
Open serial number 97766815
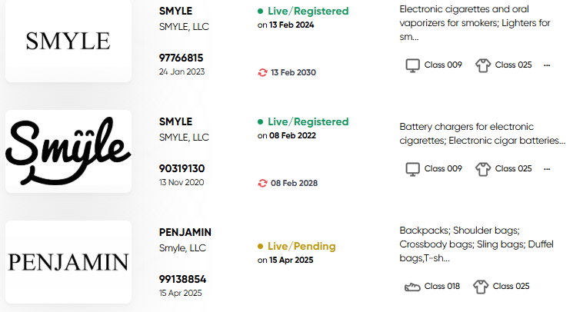pos(181,58)
